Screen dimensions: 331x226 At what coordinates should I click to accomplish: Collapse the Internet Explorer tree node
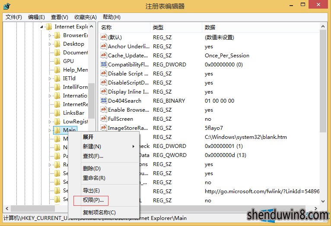coord(41,27)
